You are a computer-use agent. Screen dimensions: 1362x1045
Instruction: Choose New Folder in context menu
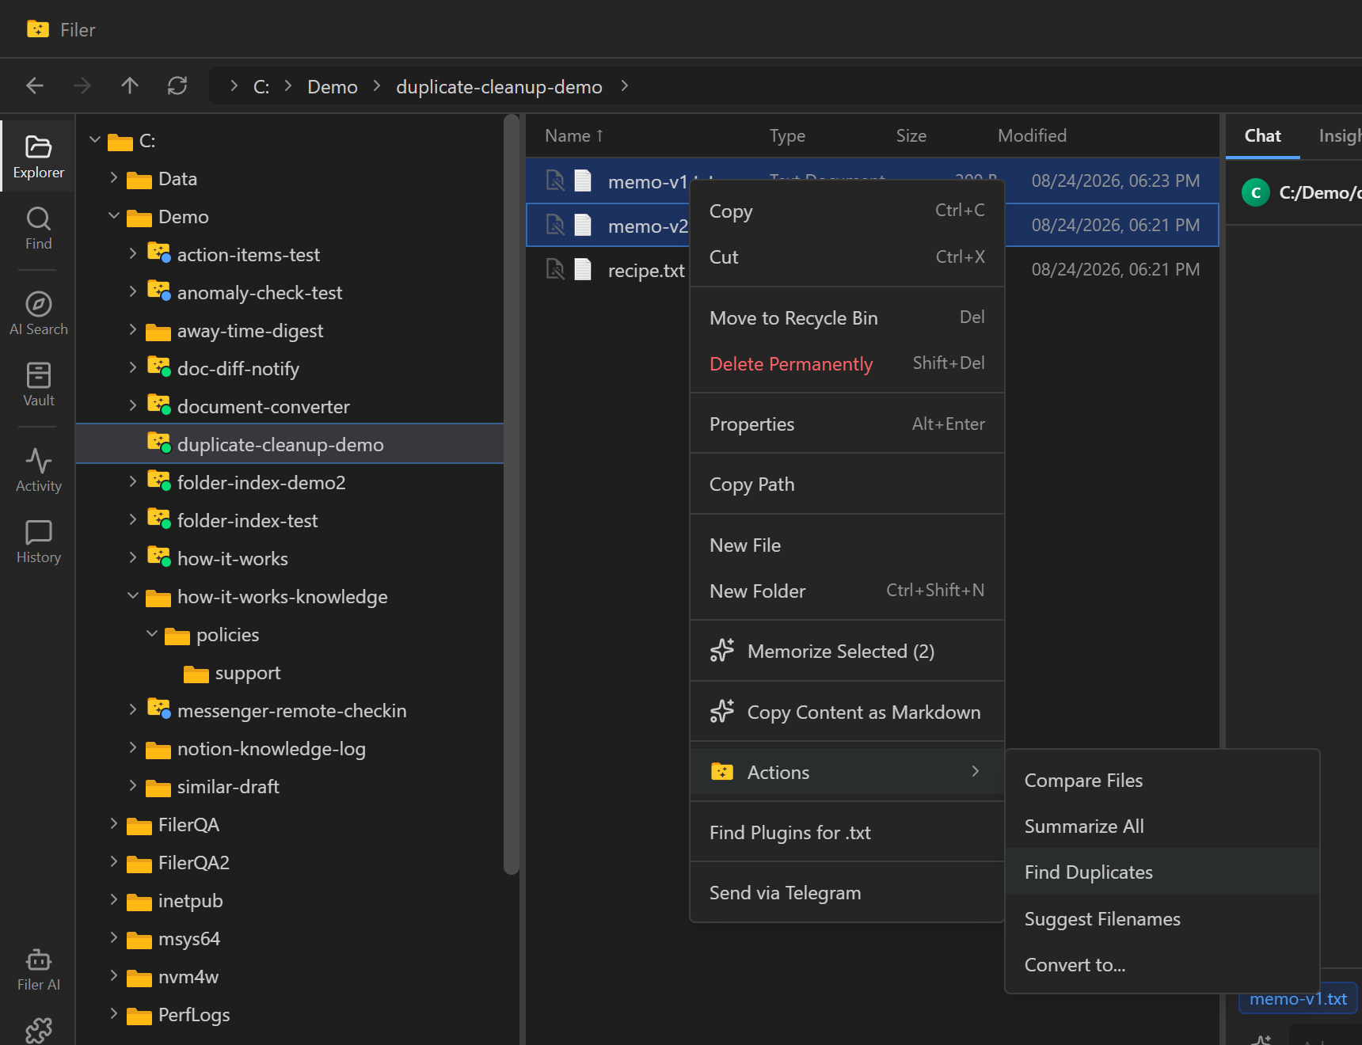point(847,591)
